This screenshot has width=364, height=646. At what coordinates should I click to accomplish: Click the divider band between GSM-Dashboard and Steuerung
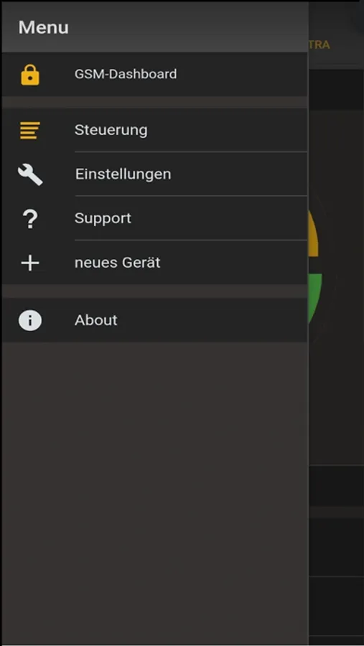click(154, 102)
